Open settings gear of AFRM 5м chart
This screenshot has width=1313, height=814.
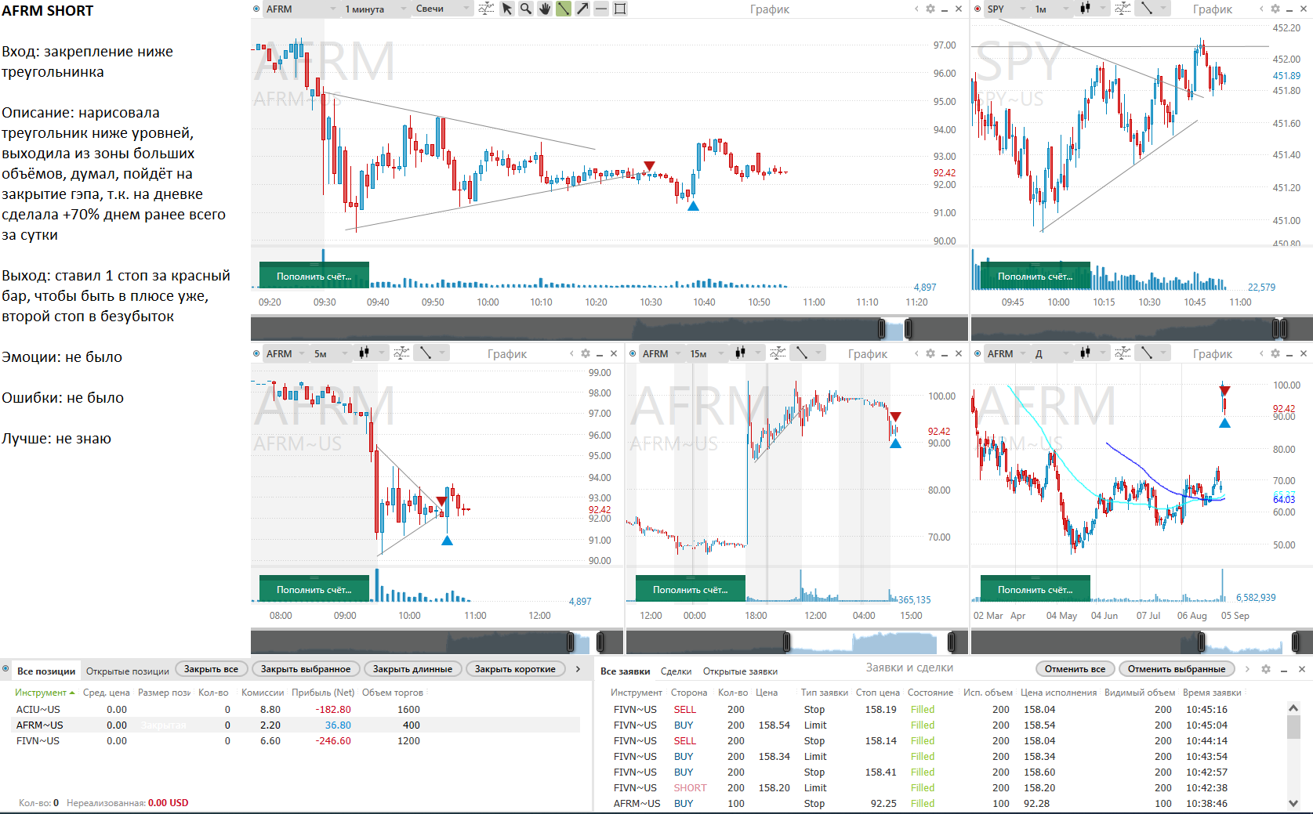(x=586, y=353)
